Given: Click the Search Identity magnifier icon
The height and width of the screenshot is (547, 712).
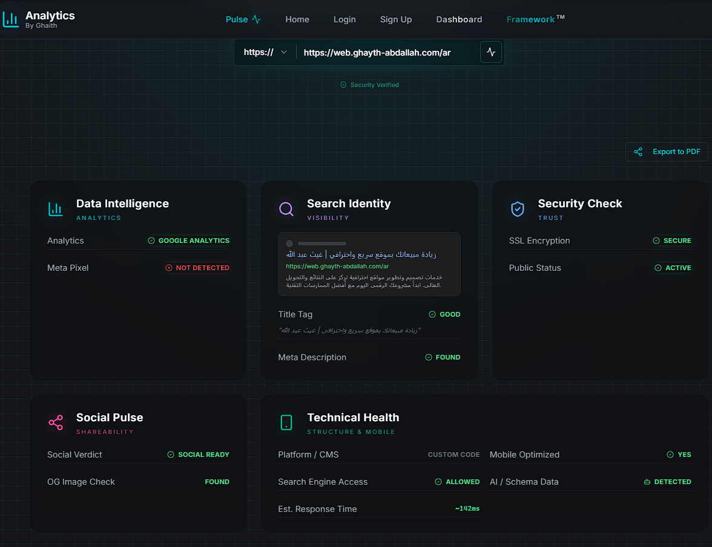Looking at the screenshot, I should pos(286,209).
